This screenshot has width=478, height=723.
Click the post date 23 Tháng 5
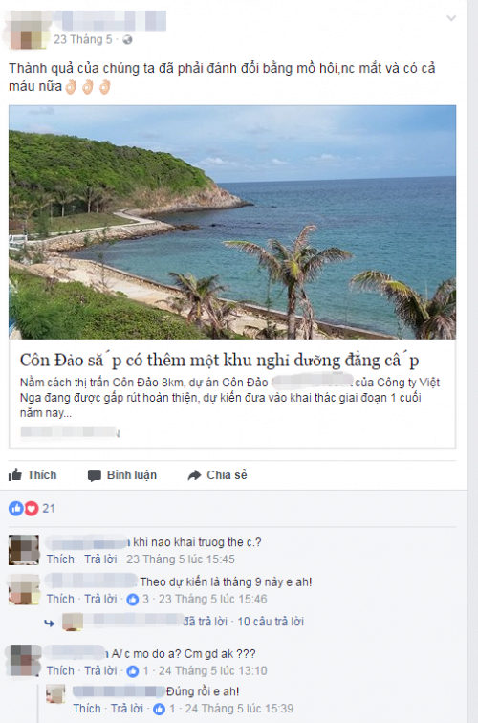click(83, 39)
